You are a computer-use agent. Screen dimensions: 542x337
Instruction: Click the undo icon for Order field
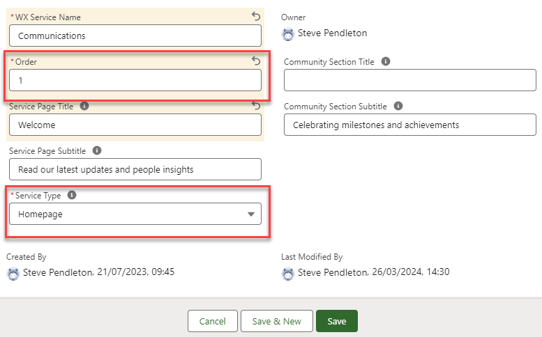click(256, 61)
